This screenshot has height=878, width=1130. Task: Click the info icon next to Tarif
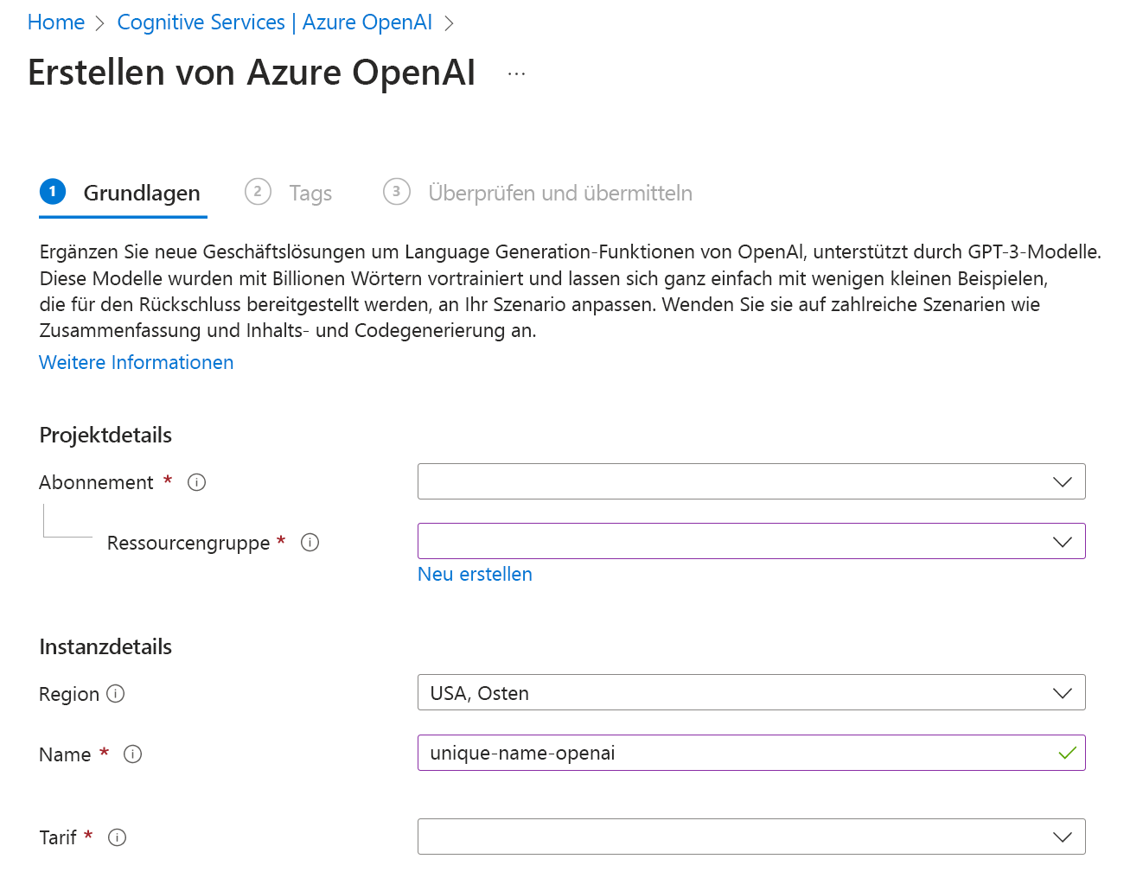pos(118,837)
